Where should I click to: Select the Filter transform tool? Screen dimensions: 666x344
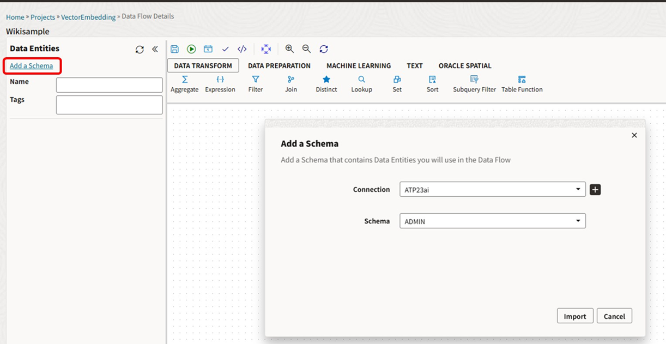coord(256,84)
